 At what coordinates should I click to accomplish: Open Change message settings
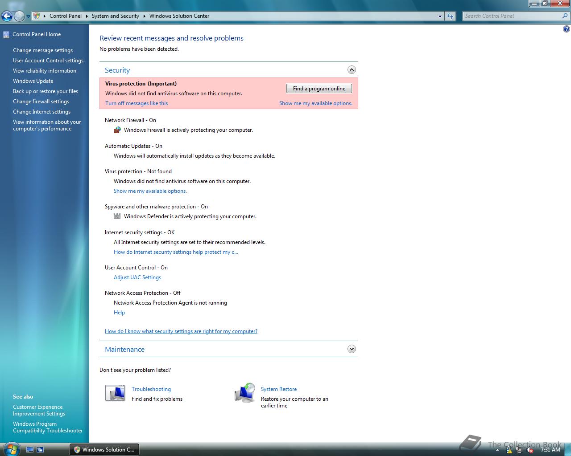coord(43,50)
